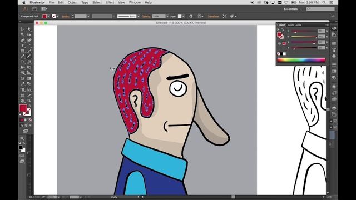Expand the Opacity value dropdown arrow
The height and width of the screenshot is (200, 356).
pyautogui.click(x=167, y=16)
